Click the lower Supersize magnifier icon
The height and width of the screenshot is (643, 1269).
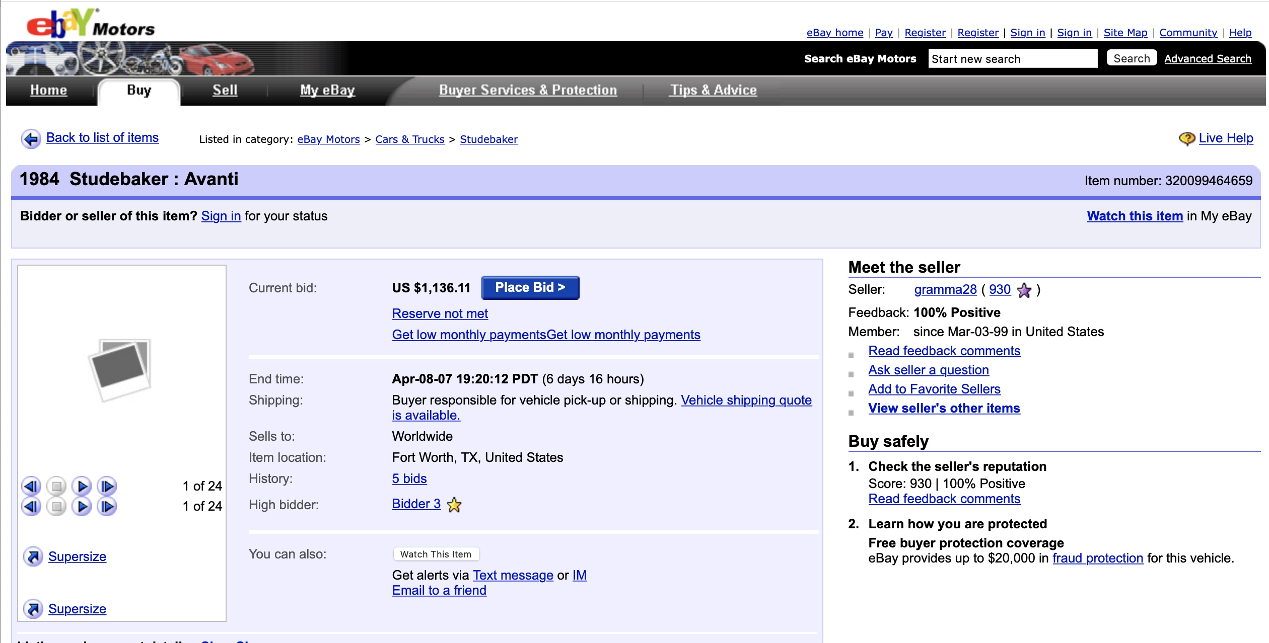[33, 609]
